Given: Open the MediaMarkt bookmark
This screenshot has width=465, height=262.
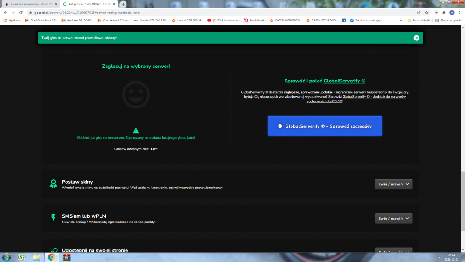Looking at the screenshot, I should point(255,20).
